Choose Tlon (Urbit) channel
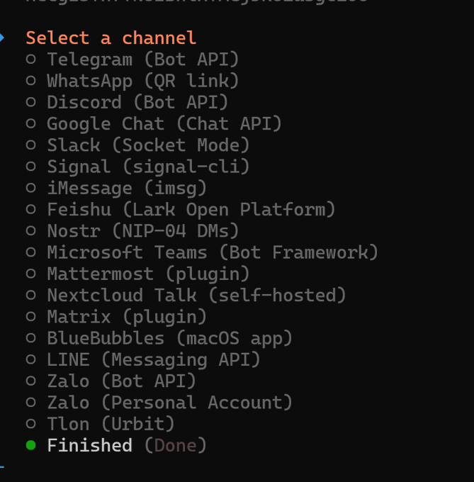This screenshot has height=482, width=474. tap(100, 424)
